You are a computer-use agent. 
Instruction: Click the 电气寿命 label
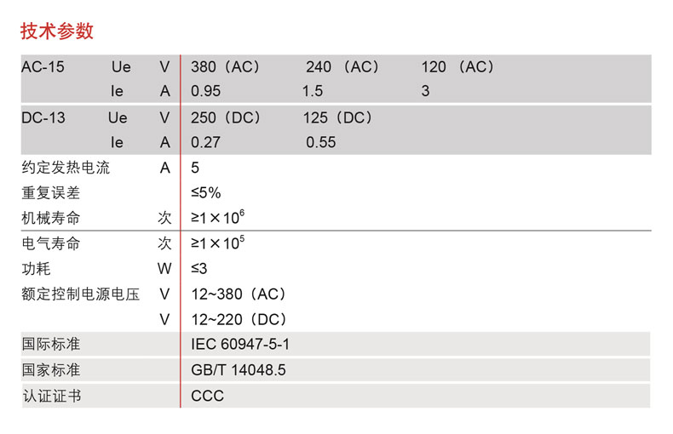50,243
